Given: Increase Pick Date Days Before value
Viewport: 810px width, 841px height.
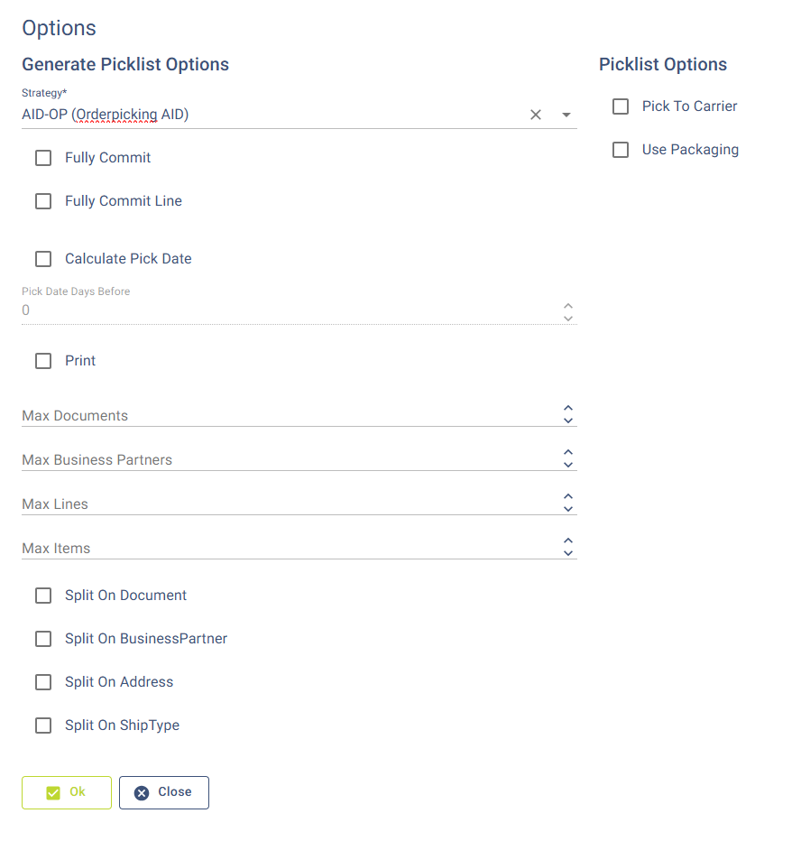Looking at the screenshot, I should click(x=568, y=305).
